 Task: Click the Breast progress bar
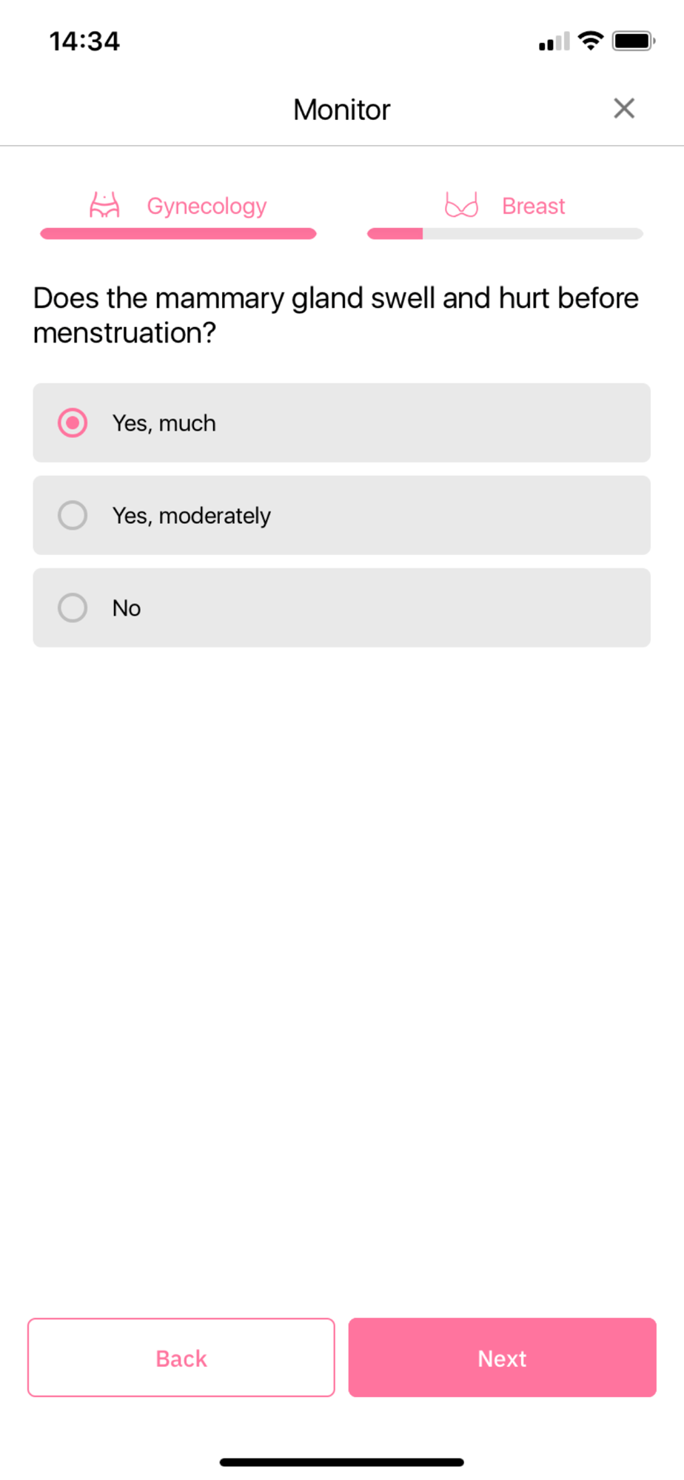coord(505,234)
